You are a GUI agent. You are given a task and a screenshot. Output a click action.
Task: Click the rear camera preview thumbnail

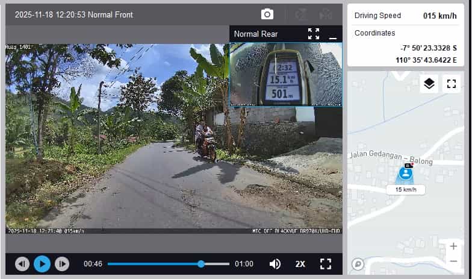(285, 74)
